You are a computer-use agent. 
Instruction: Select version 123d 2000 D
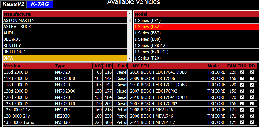[x=28, y=104]
